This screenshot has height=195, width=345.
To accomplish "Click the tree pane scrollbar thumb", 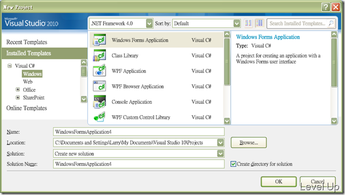I will tap(84, 72).
